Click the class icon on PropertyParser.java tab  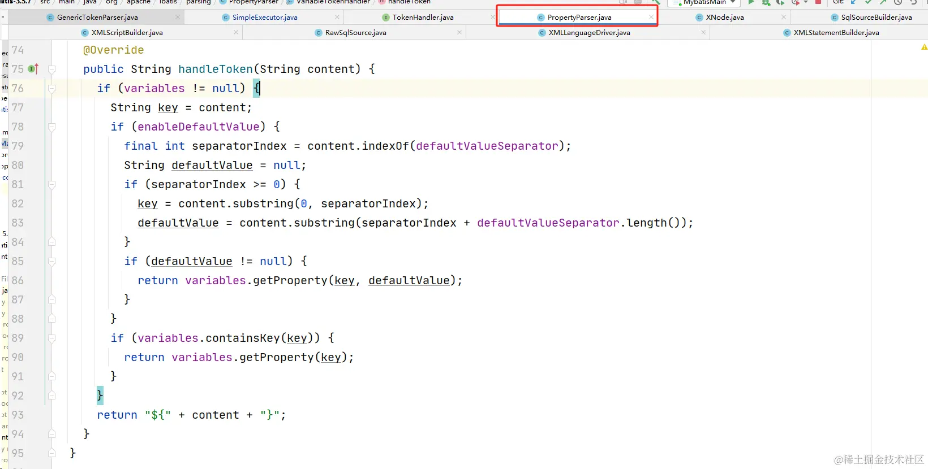[x=541, y=18]
